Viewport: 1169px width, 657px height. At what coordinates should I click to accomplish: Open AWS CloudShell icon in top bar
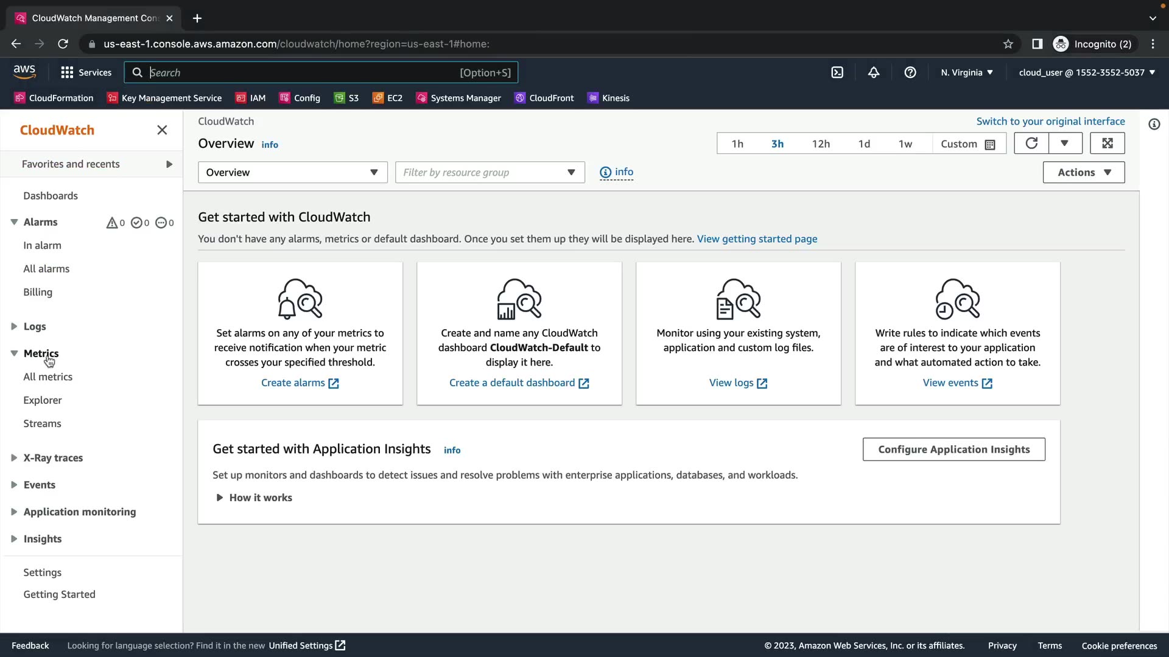[837, 72]
